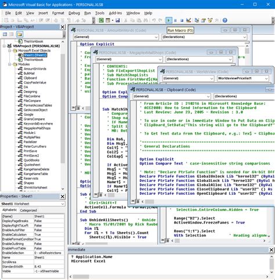Toggle Procedure View in WorldsView code window

(163, 241)
